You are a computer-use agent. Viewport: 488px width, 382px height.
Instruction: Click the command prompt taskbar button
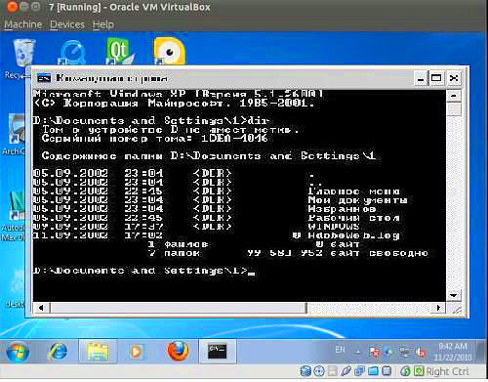click(x=217, y=352)
